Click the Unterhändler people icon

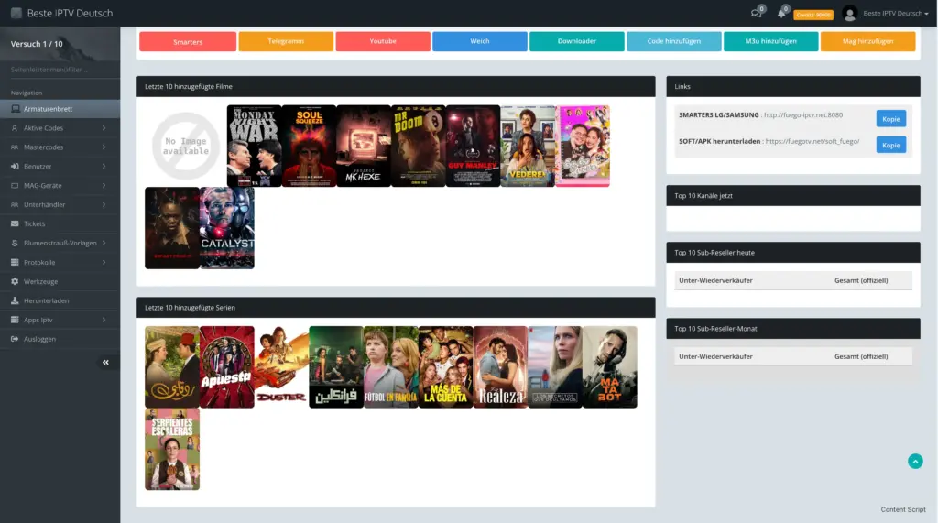[15, 204]
